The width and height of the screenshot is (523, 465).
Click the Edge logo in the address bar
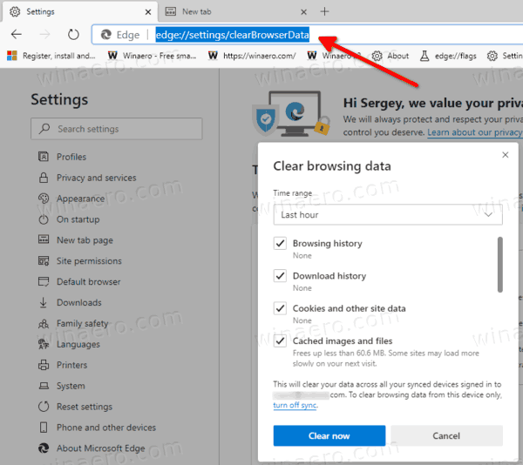pyautogui.click(x=106, y=35)
